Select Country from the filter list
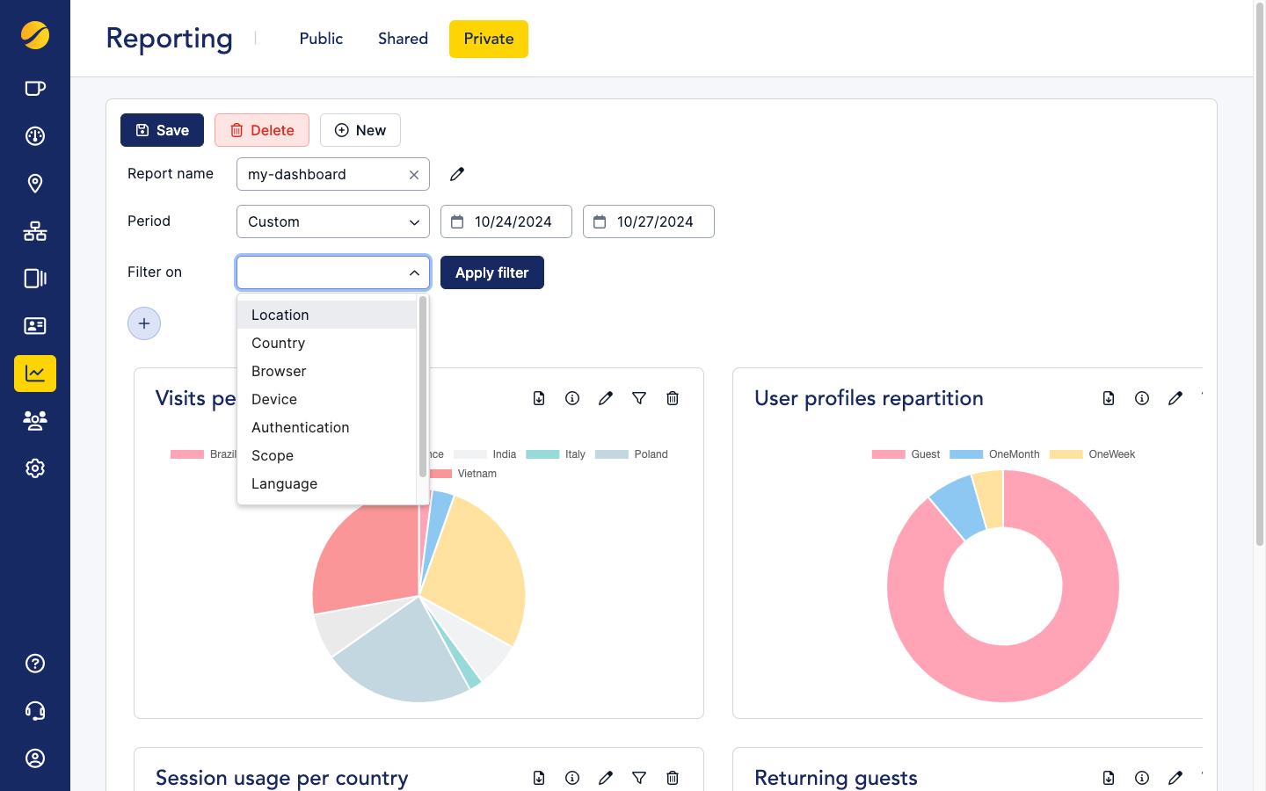 (x=278, y=343)
